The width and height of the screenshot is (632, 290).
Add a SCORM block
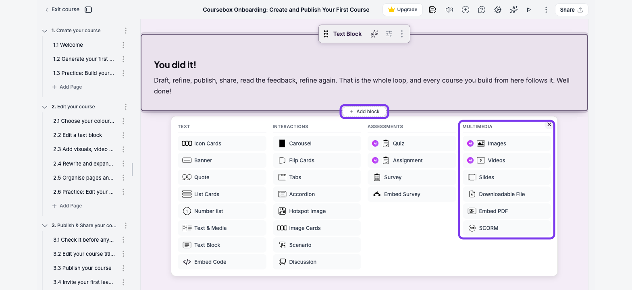coord(507,228)
